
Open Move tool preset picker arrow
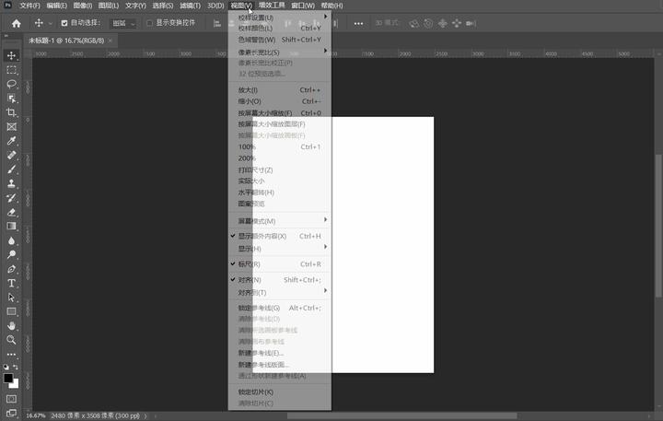pos(51,24)
